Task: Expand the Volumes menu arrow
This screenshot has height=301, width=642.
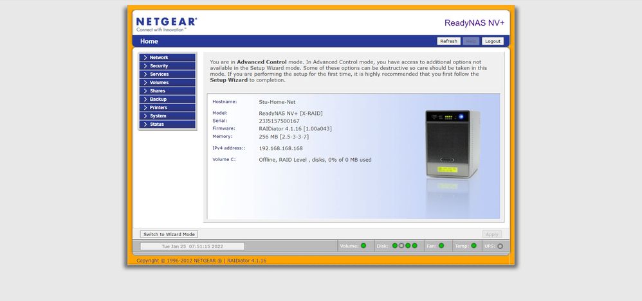Action: (145, 83)
